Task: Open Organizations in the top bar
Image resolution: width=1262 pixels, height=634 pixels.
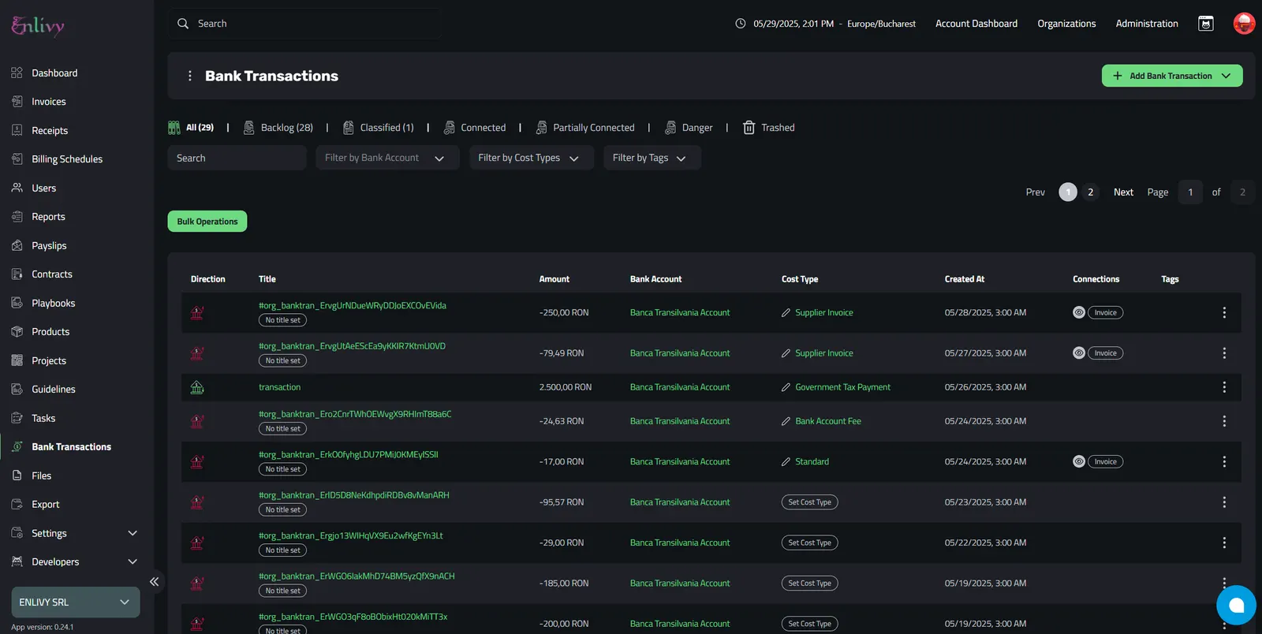Action: pyautogui.click(x=1066, y=24)
